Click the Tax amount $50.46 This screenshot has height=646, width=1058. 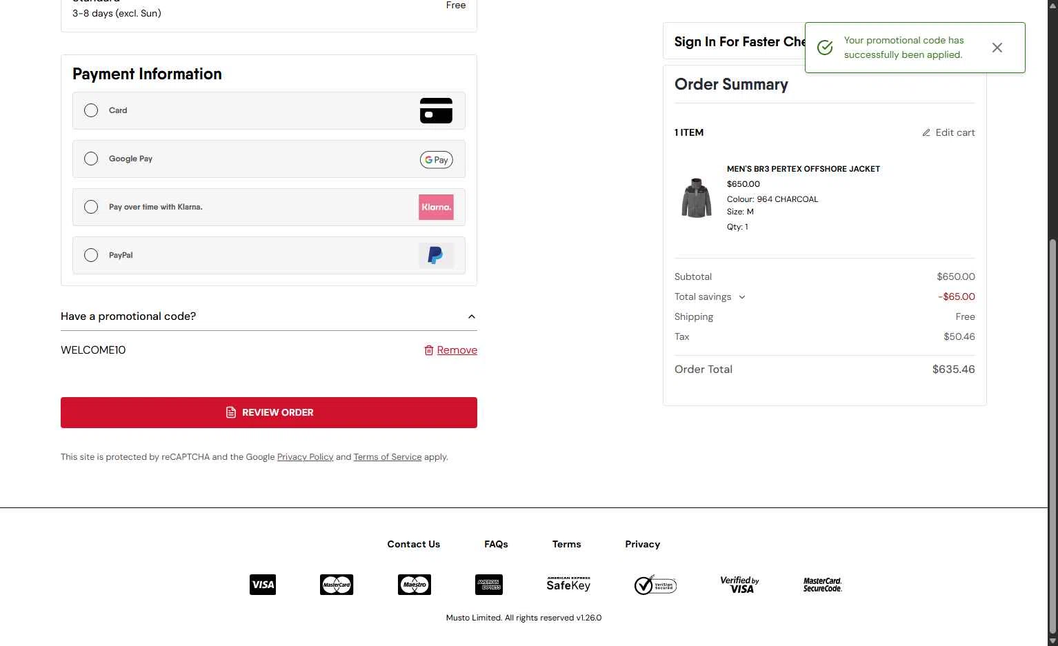pos(959,337)
